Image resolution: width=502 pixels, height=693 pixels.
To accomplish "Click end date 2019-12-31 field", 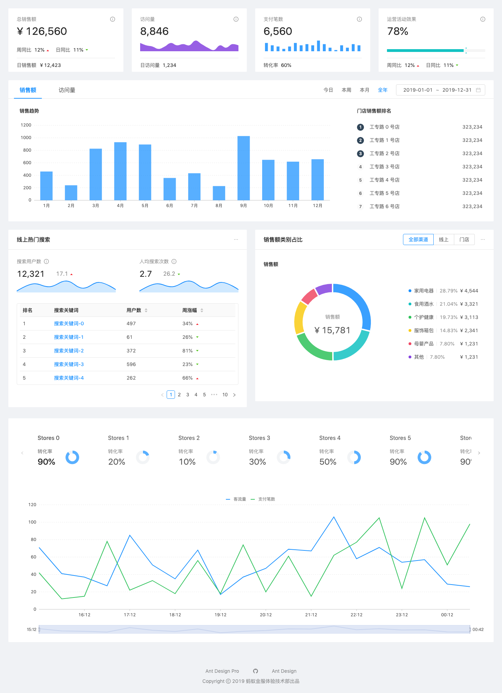I will [x=457, y=90].
